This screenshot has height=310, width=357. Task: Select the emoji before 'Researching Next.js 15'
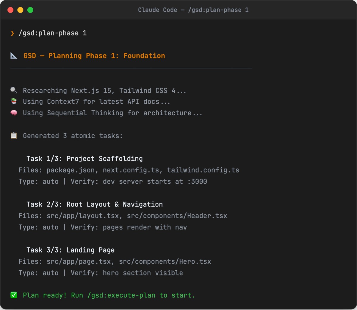click(x=14, y=90)
